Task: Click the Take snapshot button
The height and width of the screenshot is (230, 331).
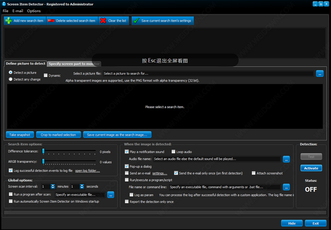Action: click(20, 135)
